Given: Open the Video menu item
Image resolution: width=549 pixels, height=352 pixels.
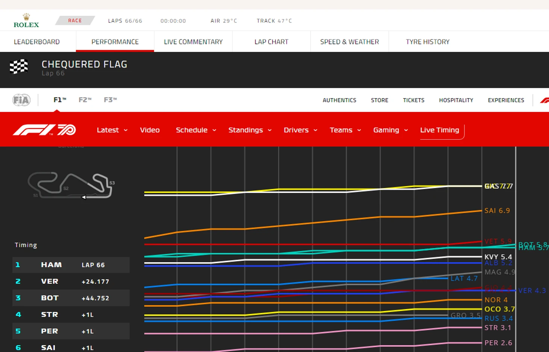Looking at the screenshot, I should click(150, 130).
